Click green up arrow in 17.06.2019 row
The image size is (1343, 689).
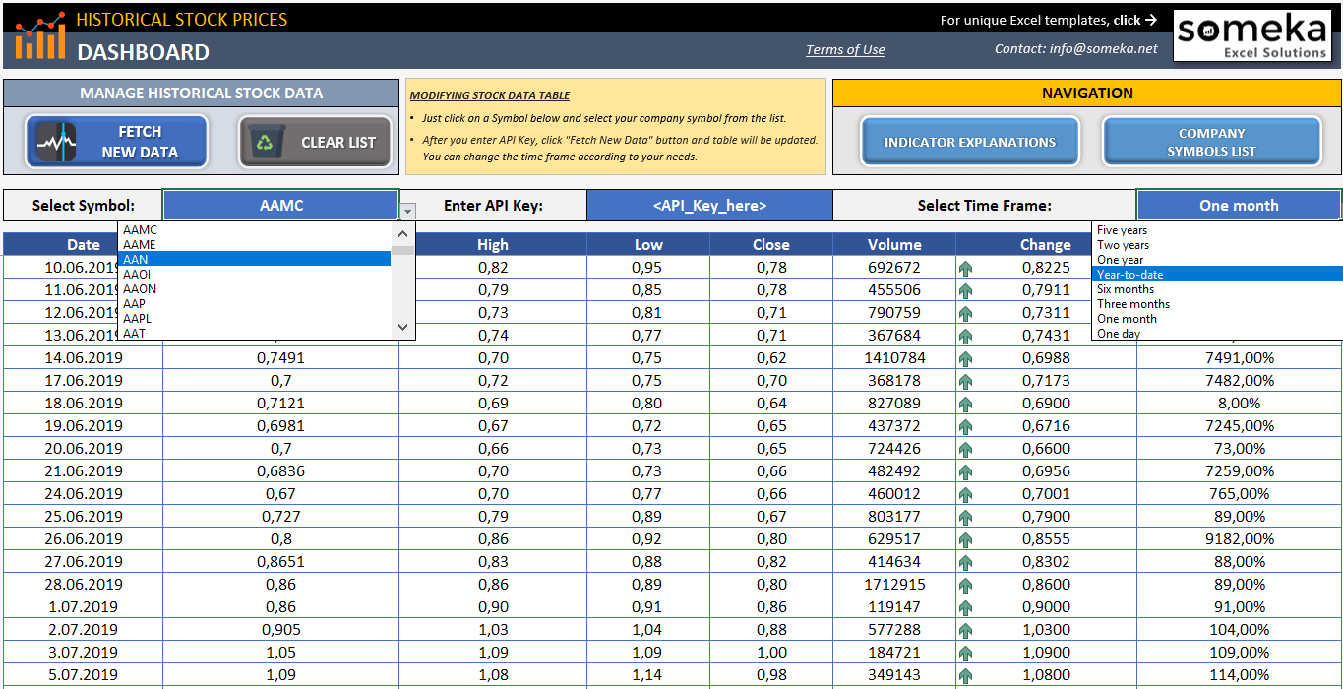point(965,381)
